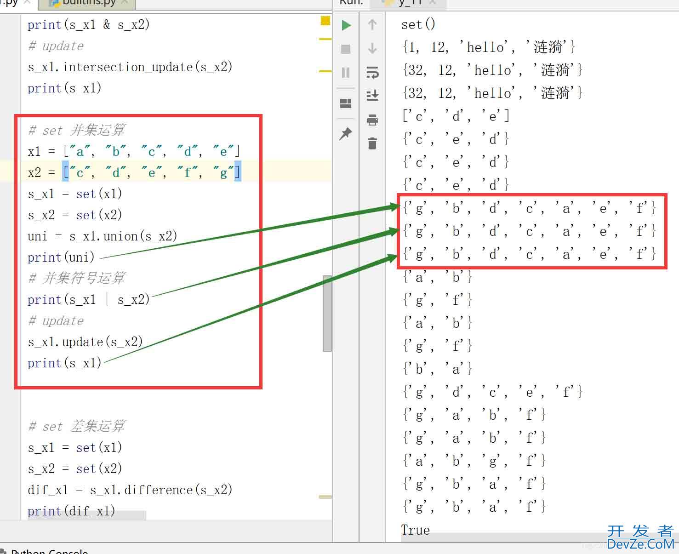The image size is (679, 554).
Task: Click the Restore Layout icon in Run panel
Action: tap(346, 103)
